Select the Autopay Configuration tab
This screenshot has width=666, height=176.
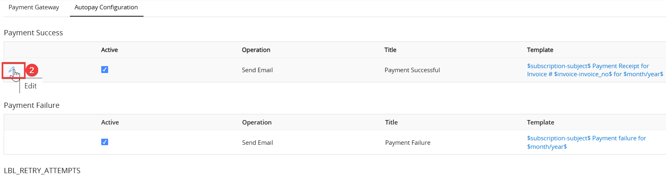(106, 7)
